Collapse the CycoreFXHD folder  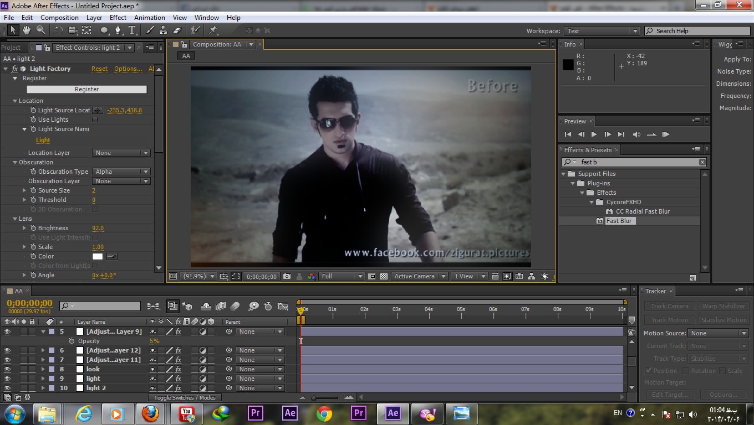[592, 202]
